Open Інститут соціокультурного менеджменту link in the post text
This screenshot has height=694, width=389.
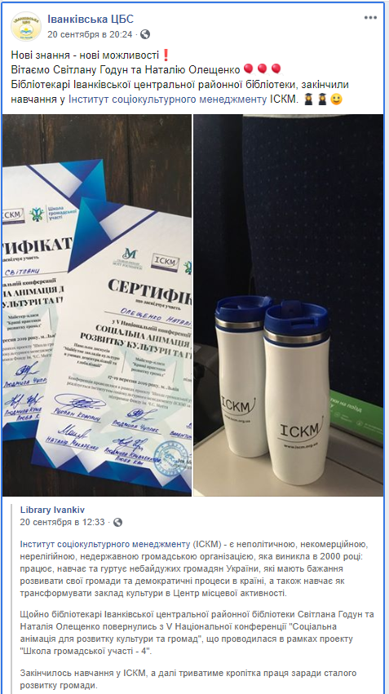coord(168,99)
